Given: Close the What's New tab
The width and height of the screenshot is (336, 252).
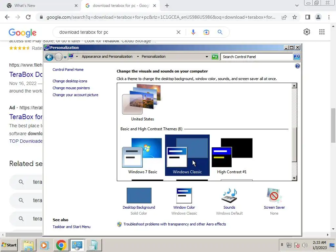Looking at the screenshot, I should 76,6.
